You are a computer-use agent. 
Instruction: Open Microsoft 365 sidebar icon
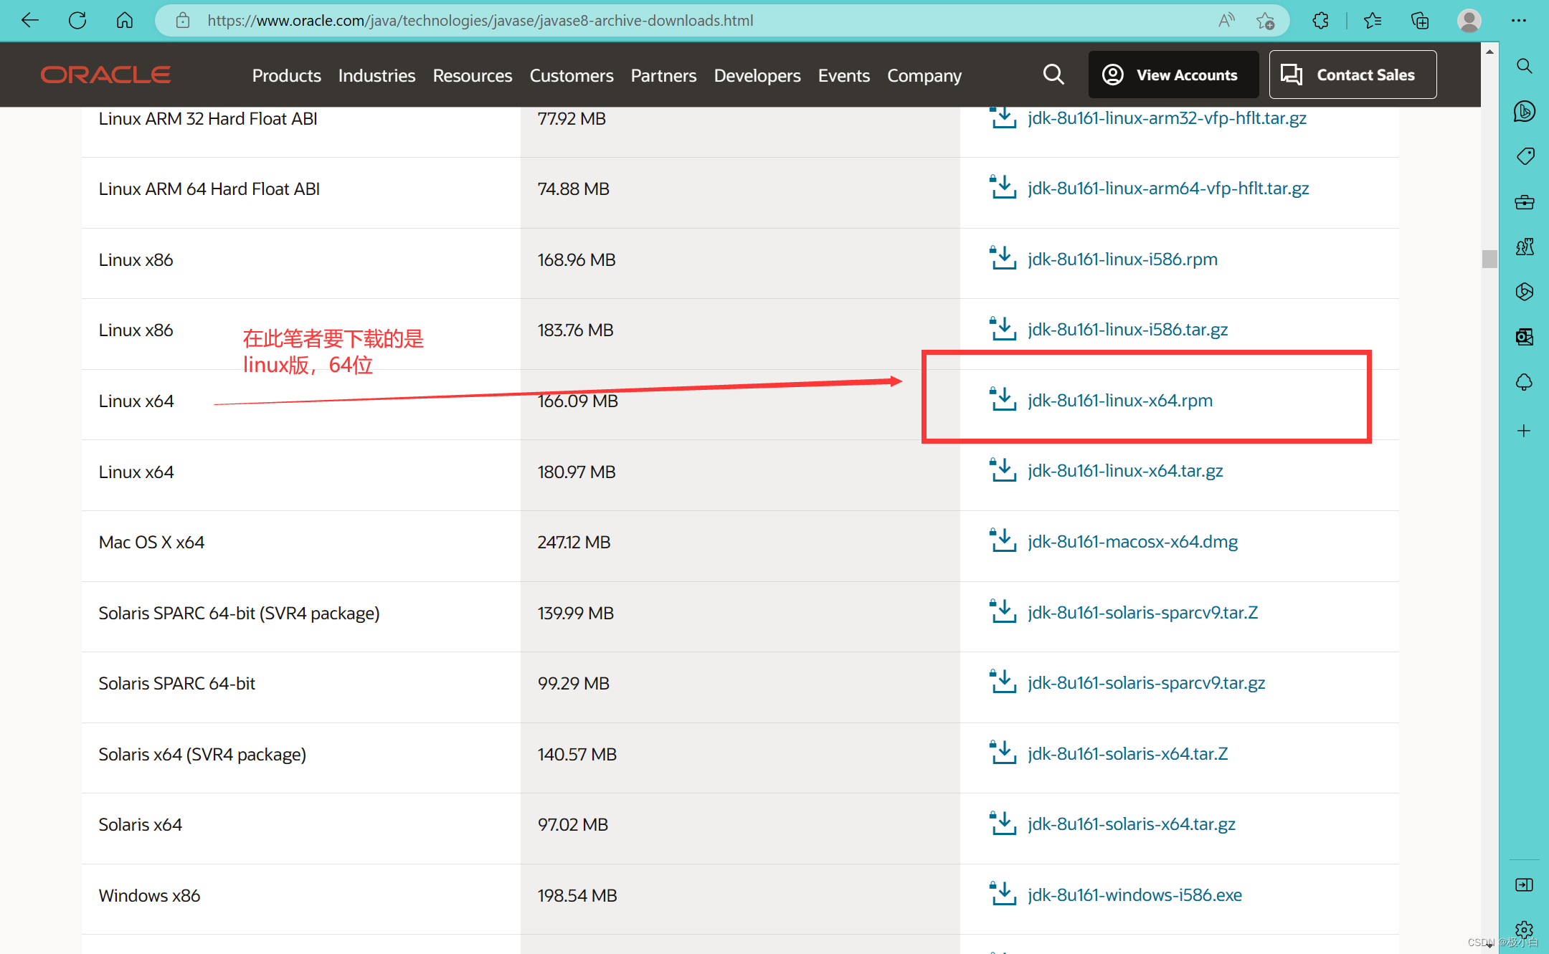[x=1525, y=292]
